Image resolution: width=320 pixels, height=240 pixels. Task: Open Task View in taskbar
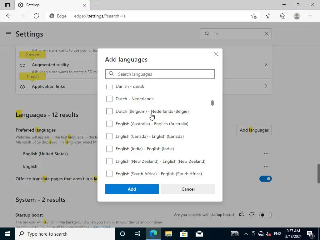[137, 234]
